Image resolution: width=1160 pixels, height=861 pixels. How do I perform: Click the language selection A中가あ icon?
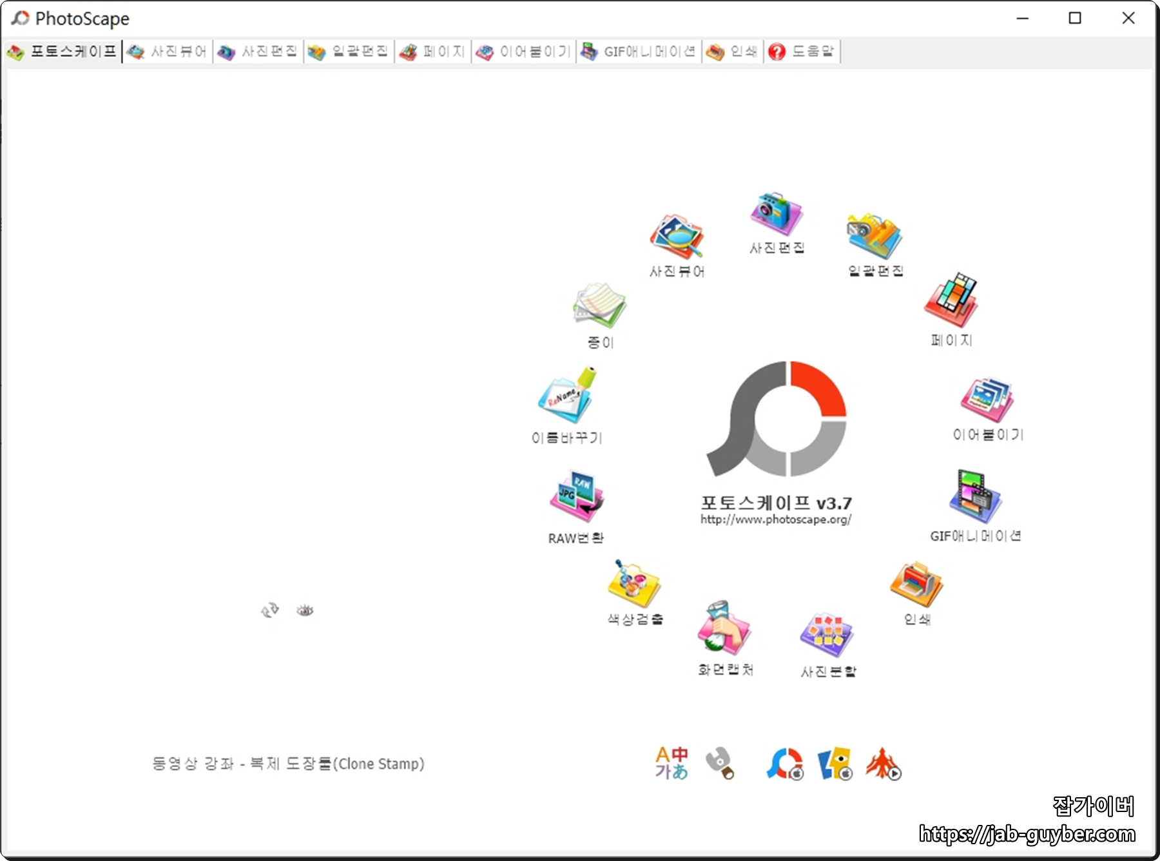[x=672, y=763]
